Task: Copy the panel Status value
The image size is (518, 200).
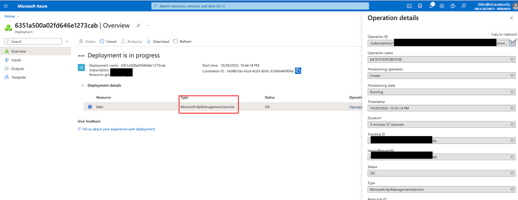Action: click(512, 173)
